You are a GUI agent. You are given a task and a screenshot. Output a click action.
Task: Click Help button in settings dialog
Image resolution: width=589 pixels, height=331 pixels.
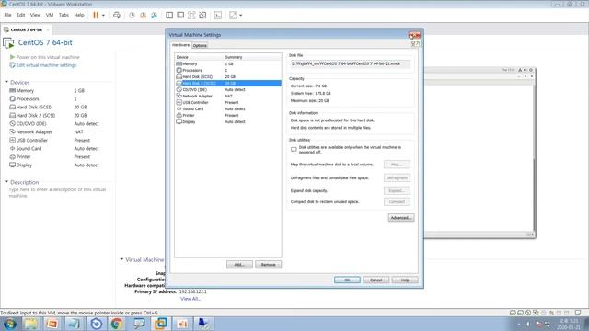point(405,280)
